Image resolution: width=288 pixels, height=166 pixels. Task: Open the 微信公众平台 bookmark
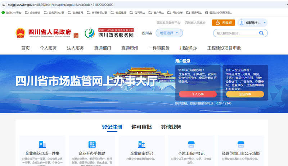[x=12, y=13]
